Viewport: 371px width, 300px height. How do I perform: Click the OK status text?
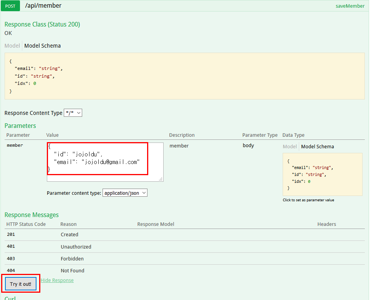point(8,33)
